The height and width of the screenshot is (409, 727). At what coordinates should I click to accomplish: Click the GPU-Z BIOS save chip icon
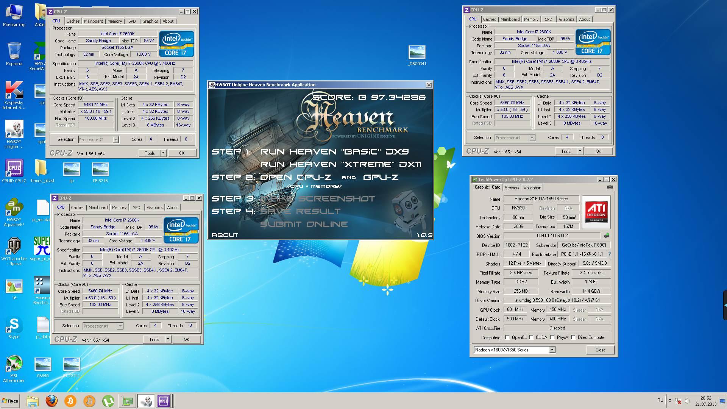[607, 236]
